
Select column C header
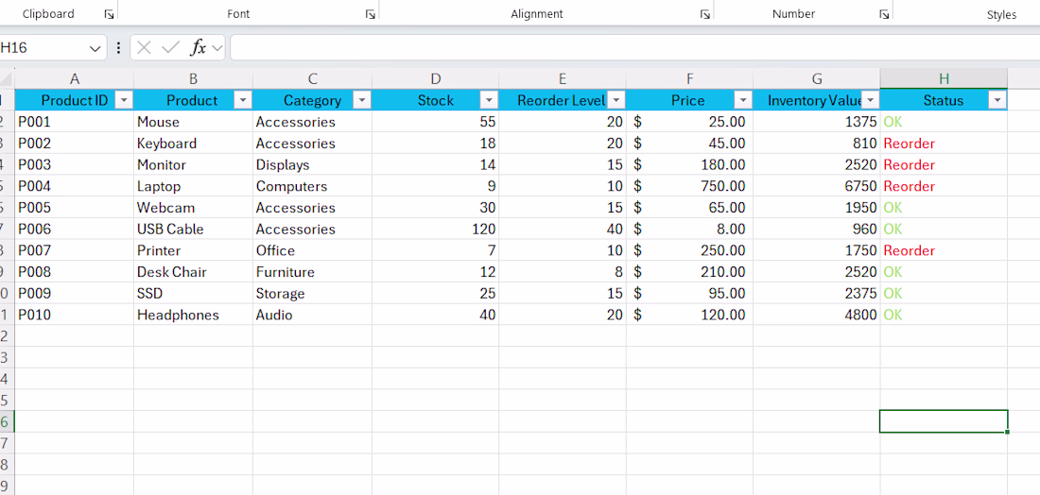coord(312,78)
